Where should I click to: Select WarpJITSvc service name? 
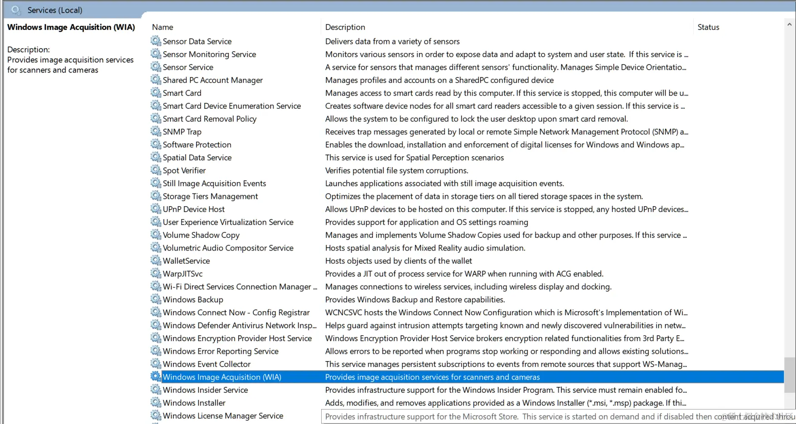tap(183, 274)
